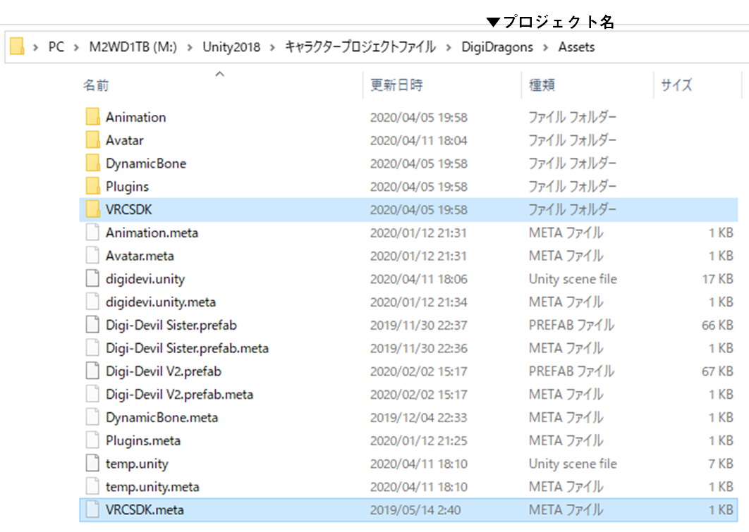Click the 66 KB size cell

pos(717,325)
